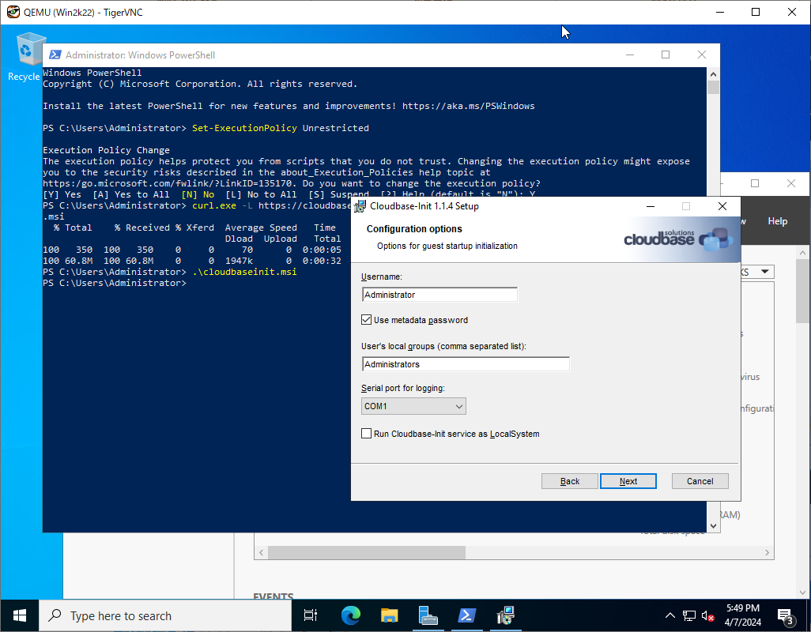Click the muted volume tray icon
This screenshot has height=632, width=811.
708,615
